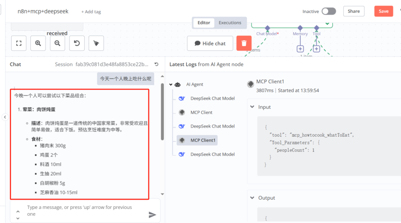
Task: Click the session ID text fab39c081d3e...
Action: (112, 64)
